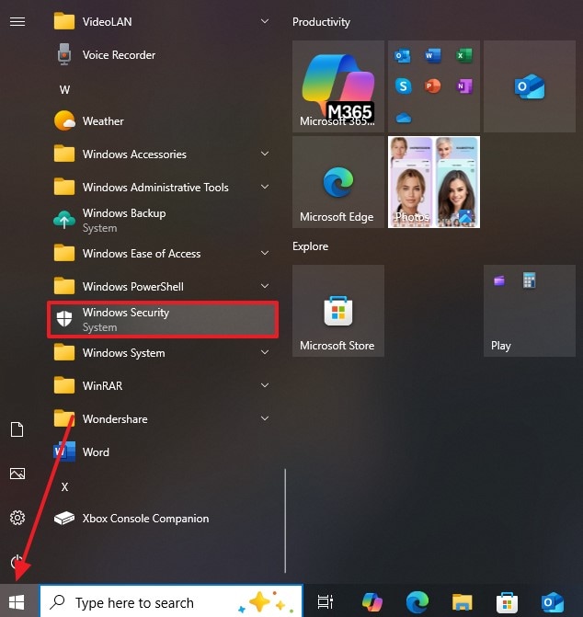This screenshot has width=583, height=617.
Task: Open small Word icon in Office folder tile
Action: [433, 55]
